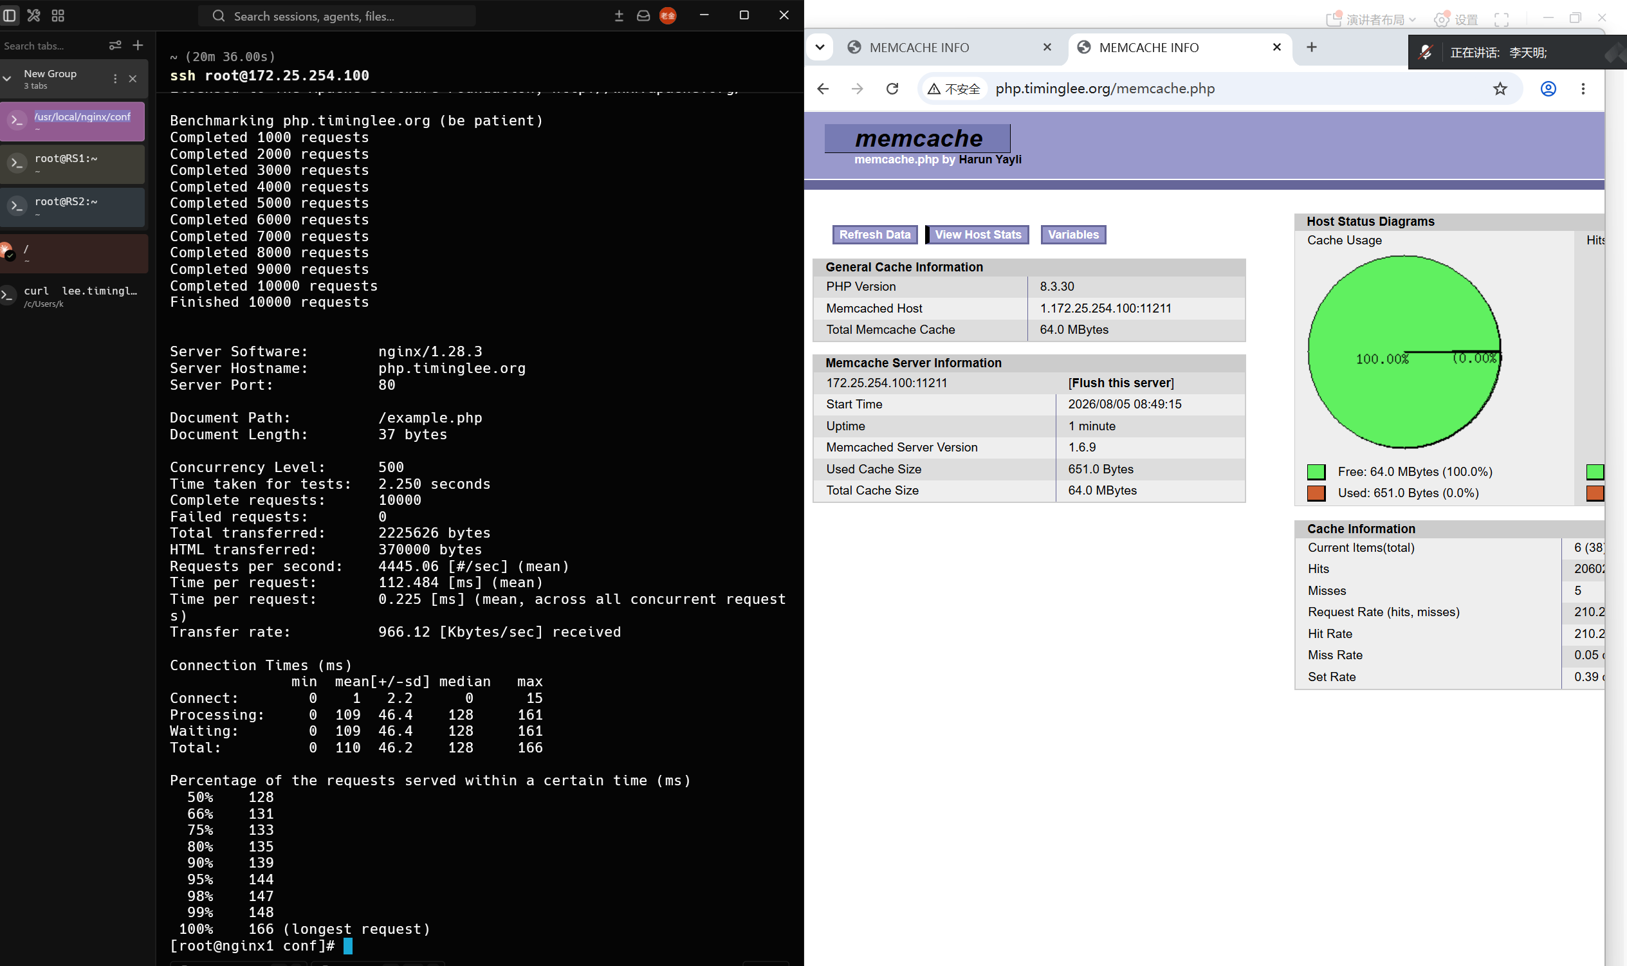Click Memcached Host value 1.172.25.254.100:11211
This screenshot has width=1627, height=966.
pos(1105,308)
